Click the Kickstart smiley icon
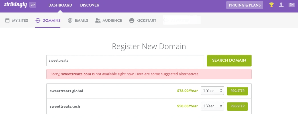298x121 pixels. [132, 20]
